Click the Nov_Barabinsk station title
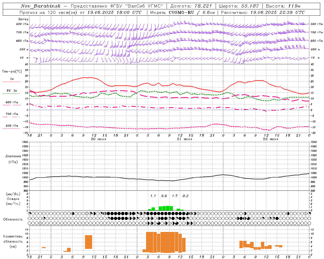This screenshot has height=259, width=324. [40, 6]
